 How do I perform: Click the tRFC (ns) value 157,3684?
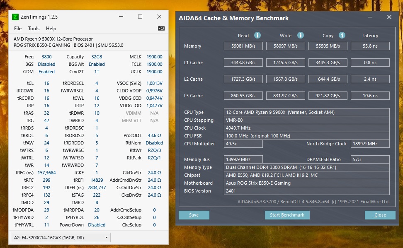pos(46,173)
